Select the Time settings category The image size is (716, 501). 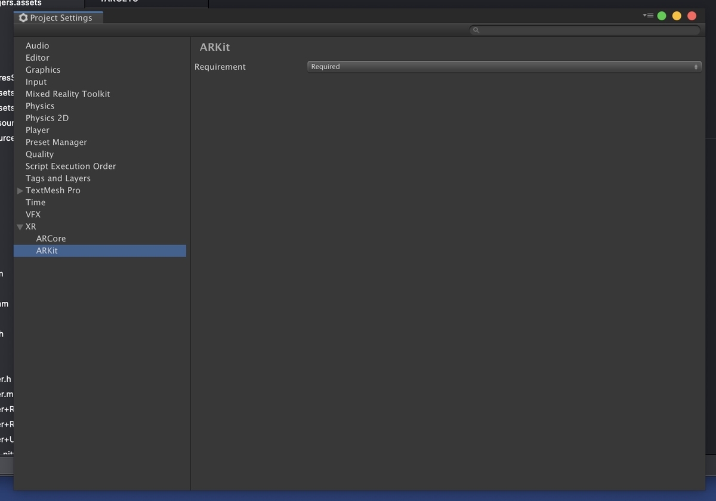click(35, 202)
